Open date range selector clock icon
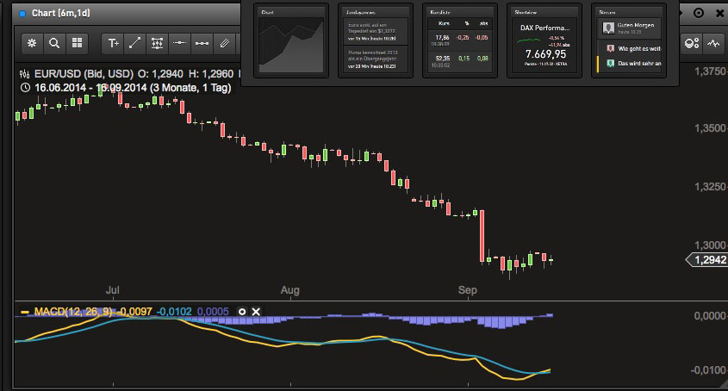The width and height of the screenshot is (728, 391). tap(25, 87)
